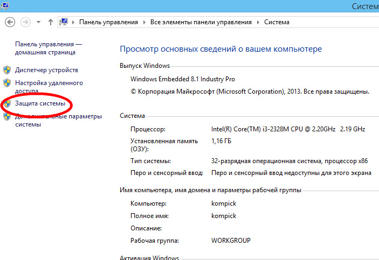Click kompick value beside Полное имя:
Screen dimensions: 379x260
pos(224,216)
